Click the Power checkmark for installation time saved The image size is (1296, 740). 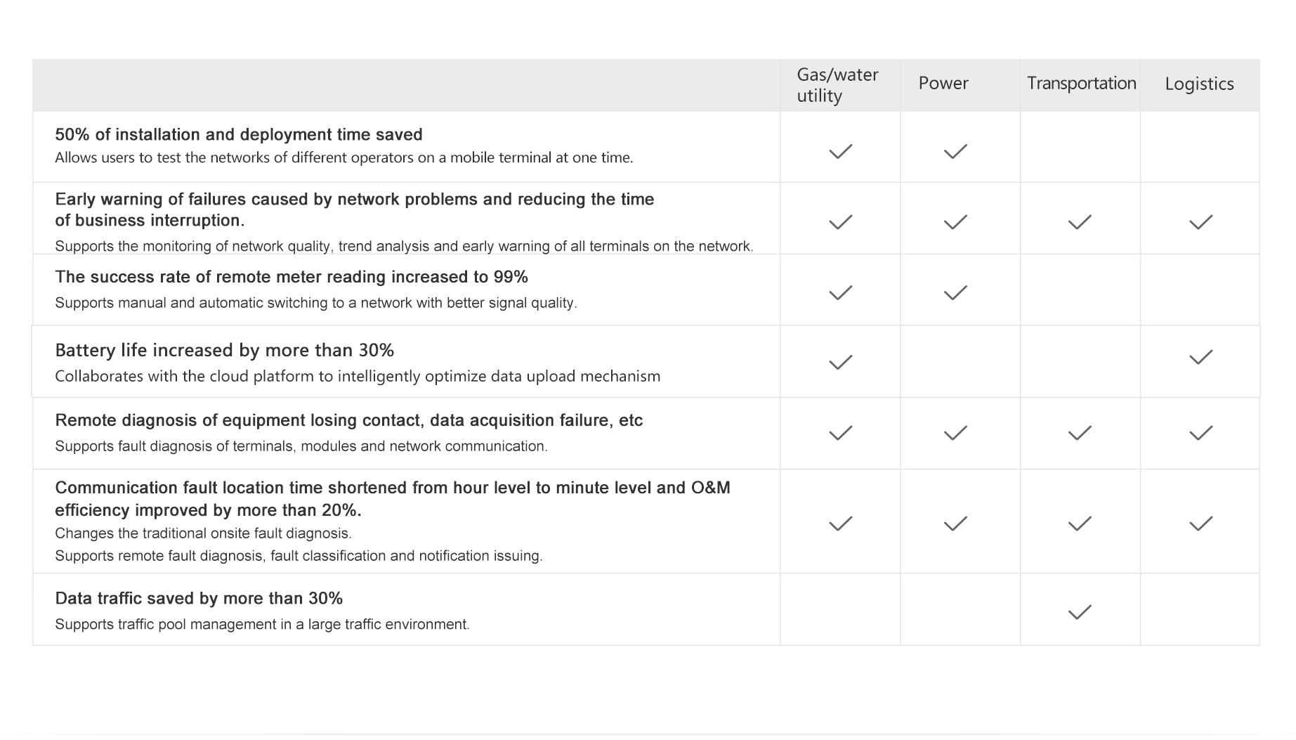[x=955, y=152]
